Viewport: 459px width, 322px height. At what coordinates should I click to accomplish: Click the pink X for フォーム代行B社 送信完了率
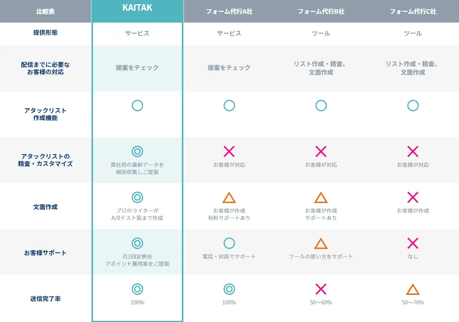(321, 289)
